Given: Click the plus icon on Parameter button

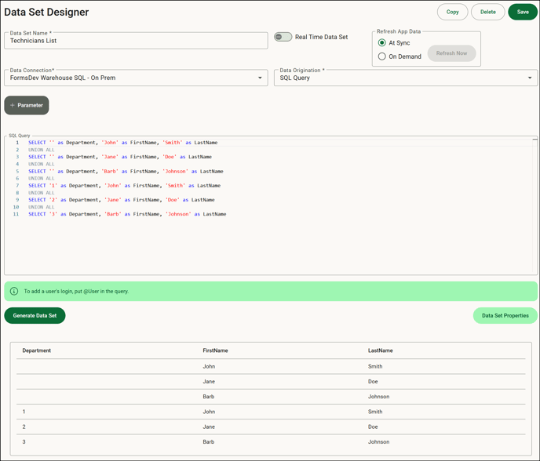Looking at the screenshot, I should [x=13, y=105].
